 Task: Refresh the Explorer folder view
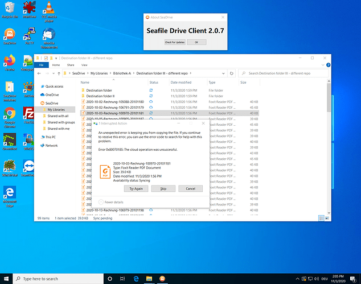(x=232, y=73)
